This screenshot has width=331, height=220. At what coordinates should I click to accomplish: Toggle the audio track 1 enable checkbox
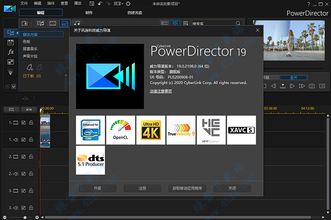[23, 140]
